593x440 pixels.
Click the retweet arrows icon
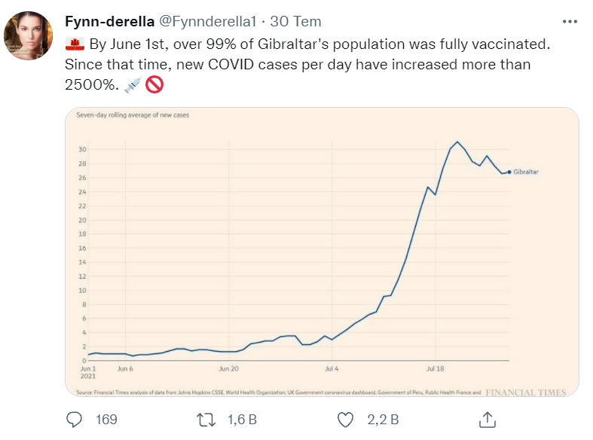pos(205,419)
